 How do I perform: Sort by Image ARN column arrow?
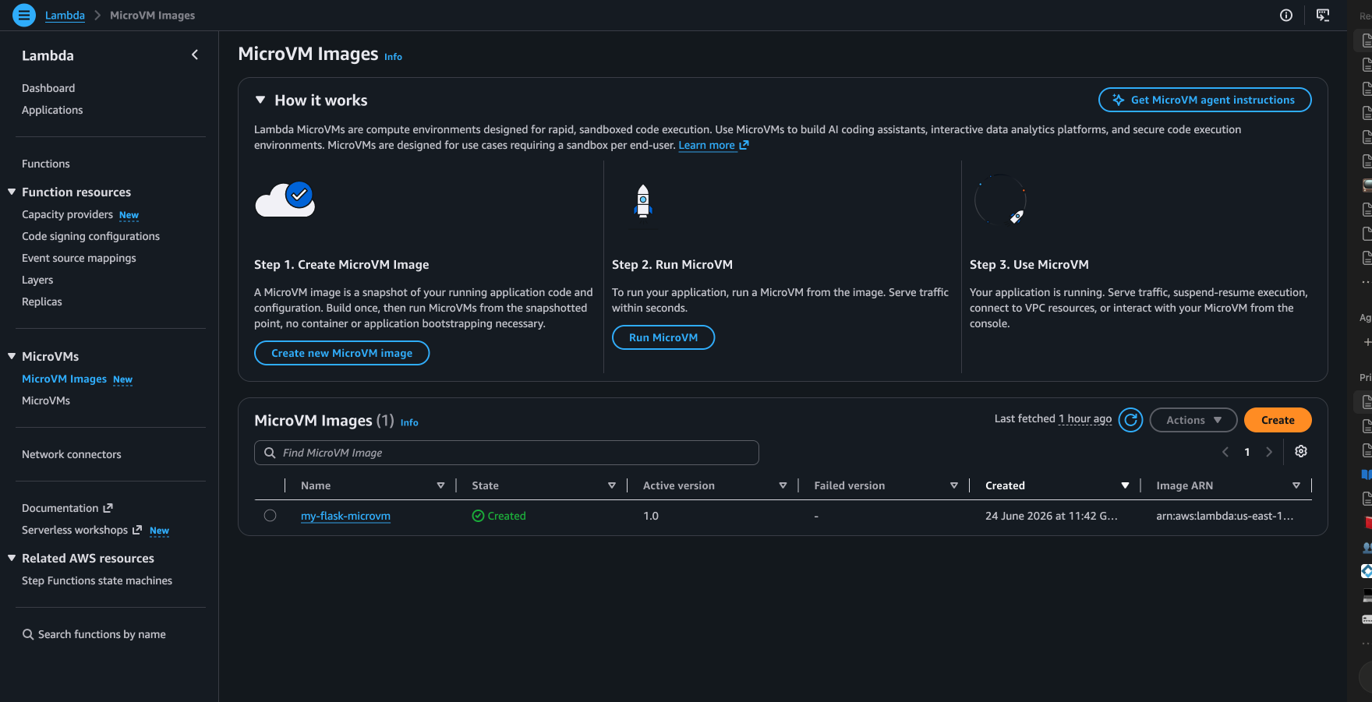click(1296, 485)
